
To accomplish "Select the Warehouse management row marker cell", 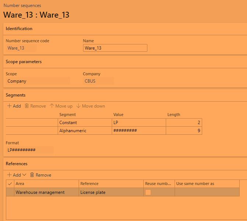I will pyautogui.click(x=10, y=192).
